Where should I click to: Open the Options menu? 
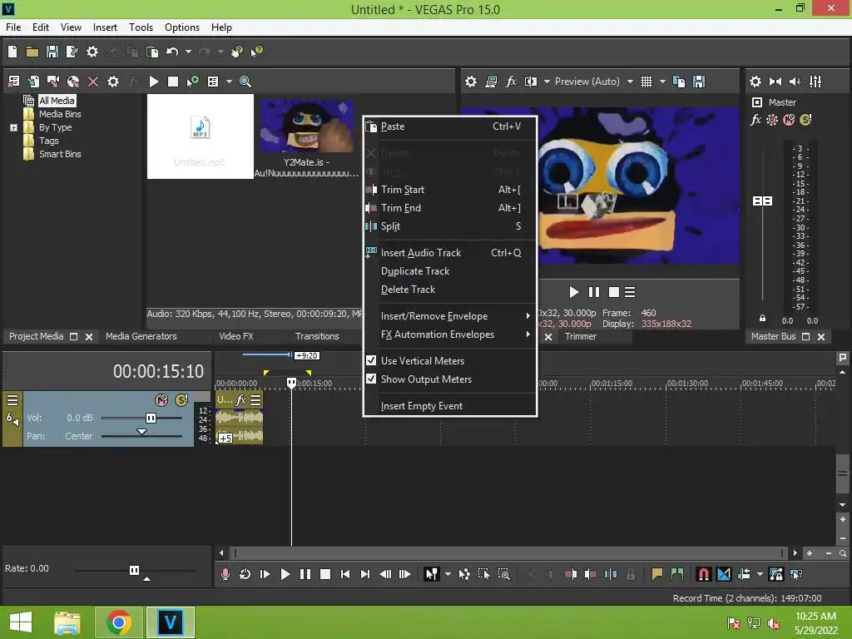pos(182,27)
